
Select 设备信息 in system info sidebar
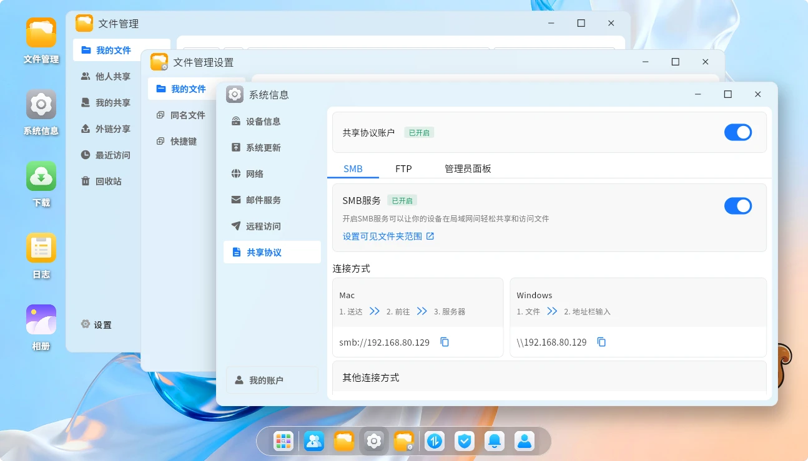point(272,122)
